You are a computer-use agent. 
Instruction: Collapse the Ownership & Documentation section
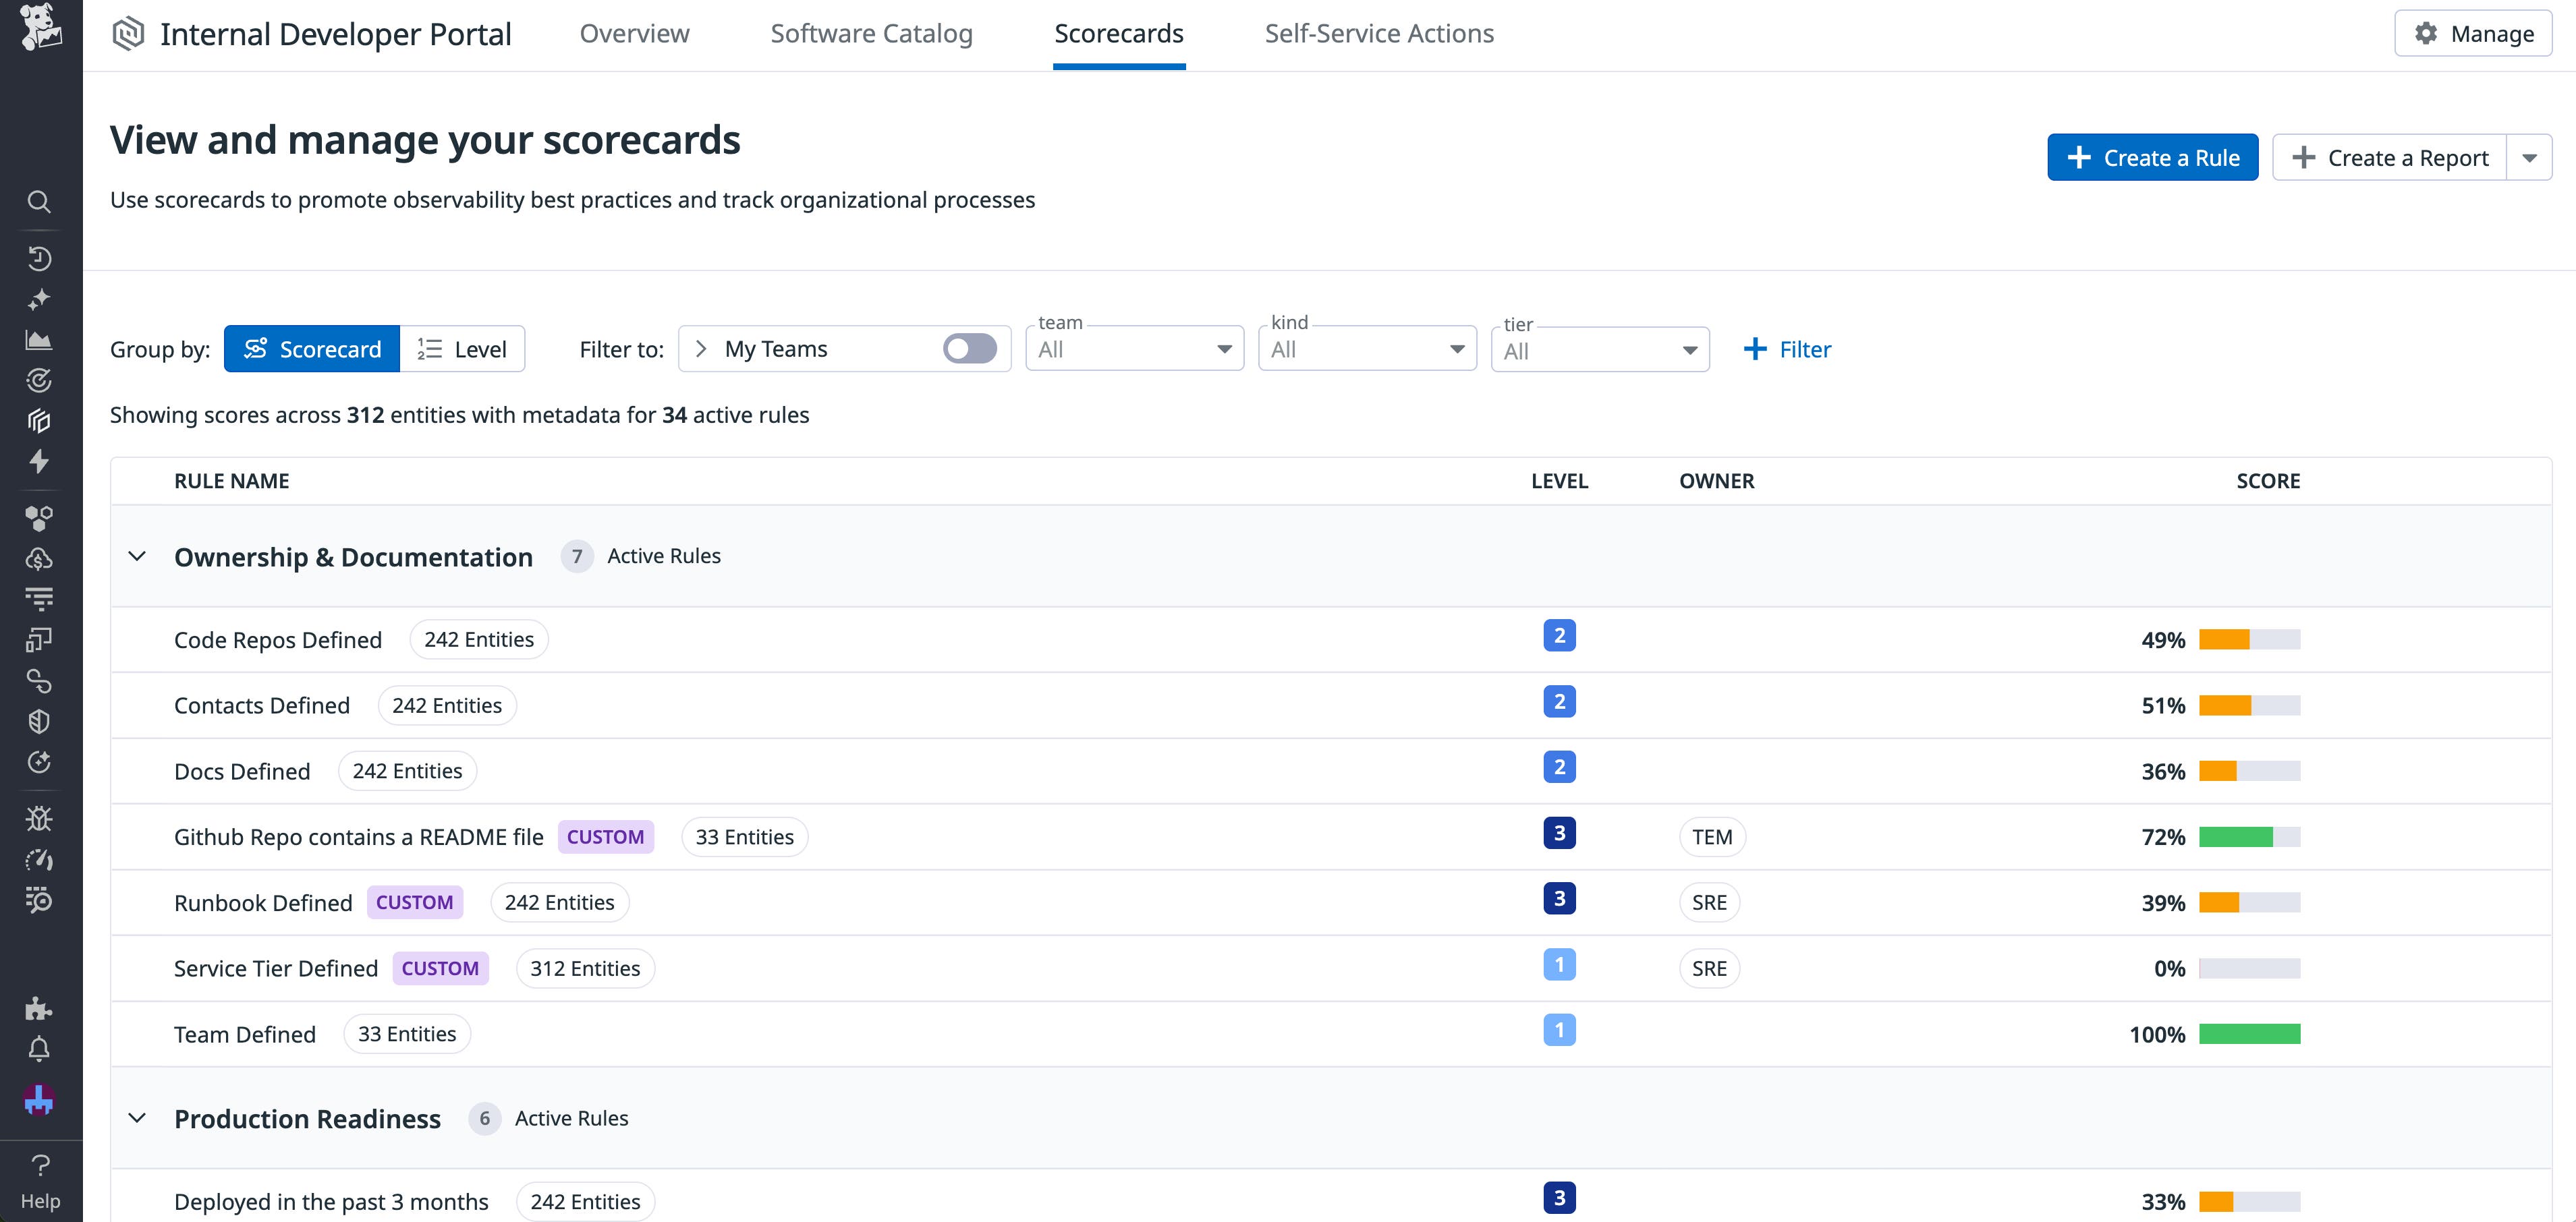pyautogui.click(x=137, y=556)
